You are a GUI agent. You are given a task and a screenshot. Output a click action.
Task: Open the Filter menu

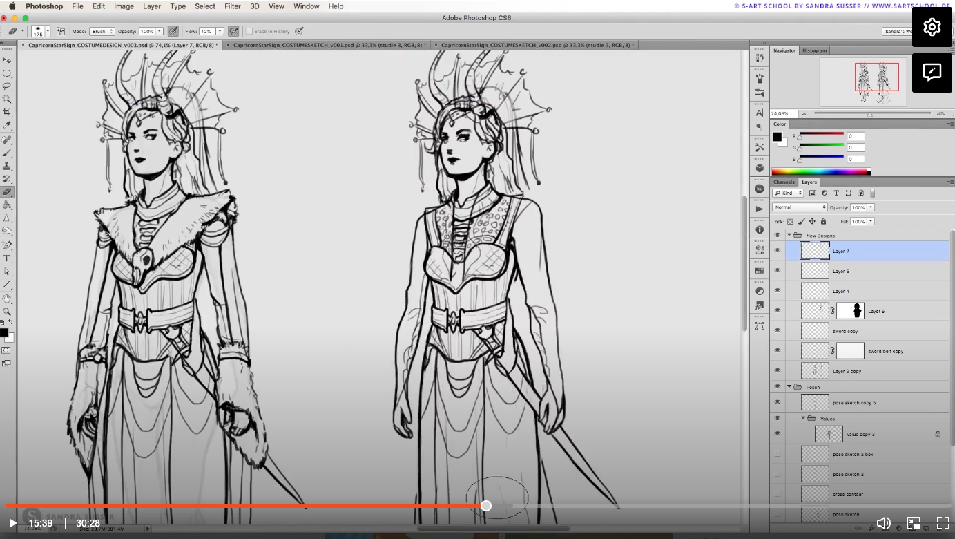(x=233, y=6)
